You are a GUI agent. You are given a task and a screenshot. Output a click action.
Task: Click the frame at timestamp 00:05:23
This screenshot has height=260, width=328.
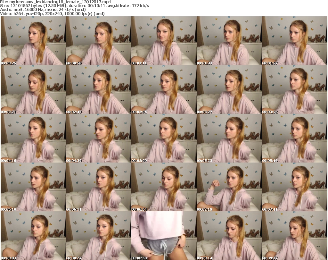(229, 138)
